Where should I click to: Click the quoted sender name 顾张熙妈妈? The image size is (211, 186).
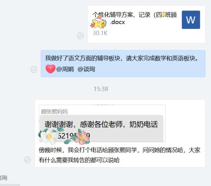click(54, 111)
